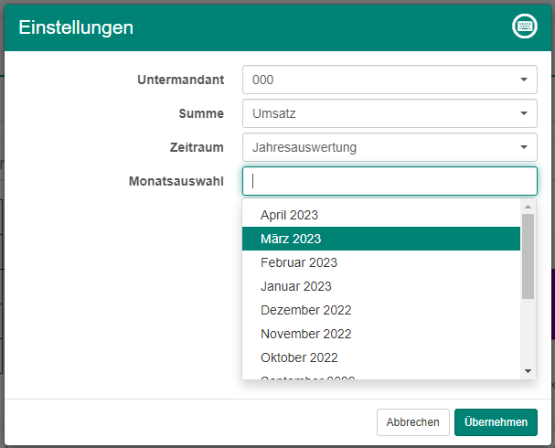The image size is (555, 448).
Task: Click the month list scrollbar thumb
Action: point(528,256)
